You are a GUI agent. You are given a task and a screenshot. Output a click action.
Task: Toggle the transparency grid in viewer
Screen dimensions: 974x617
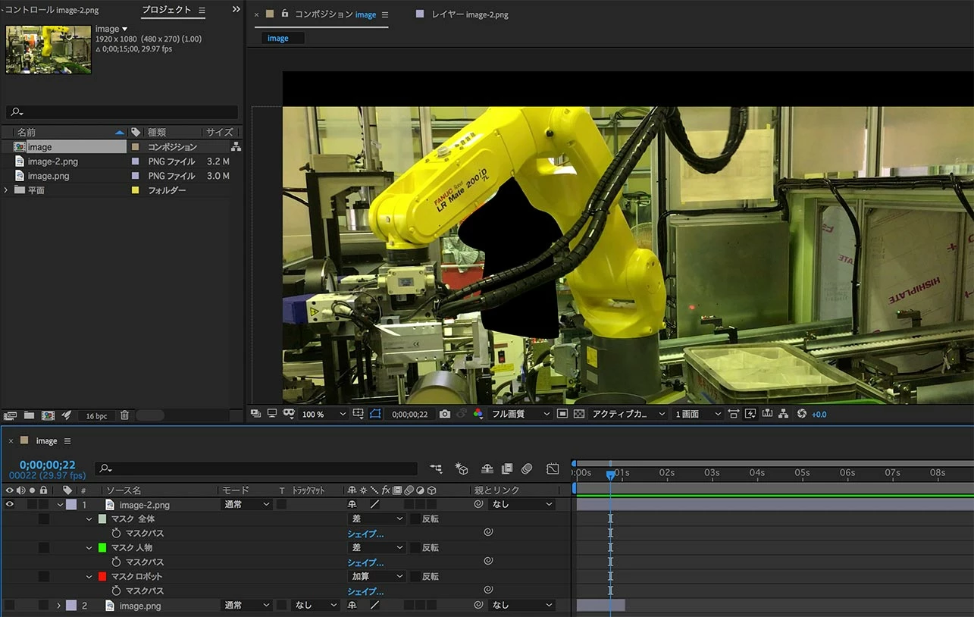579,415
